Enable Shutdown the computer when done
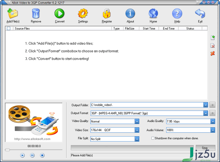Viewport: 220px width, 162px height. [x=153, y=138]
